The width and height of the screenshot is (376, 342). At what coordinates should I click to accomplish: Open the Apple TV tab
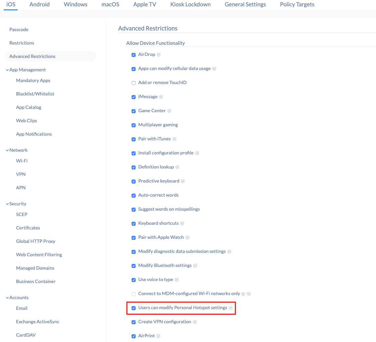(x=145, y=4)
